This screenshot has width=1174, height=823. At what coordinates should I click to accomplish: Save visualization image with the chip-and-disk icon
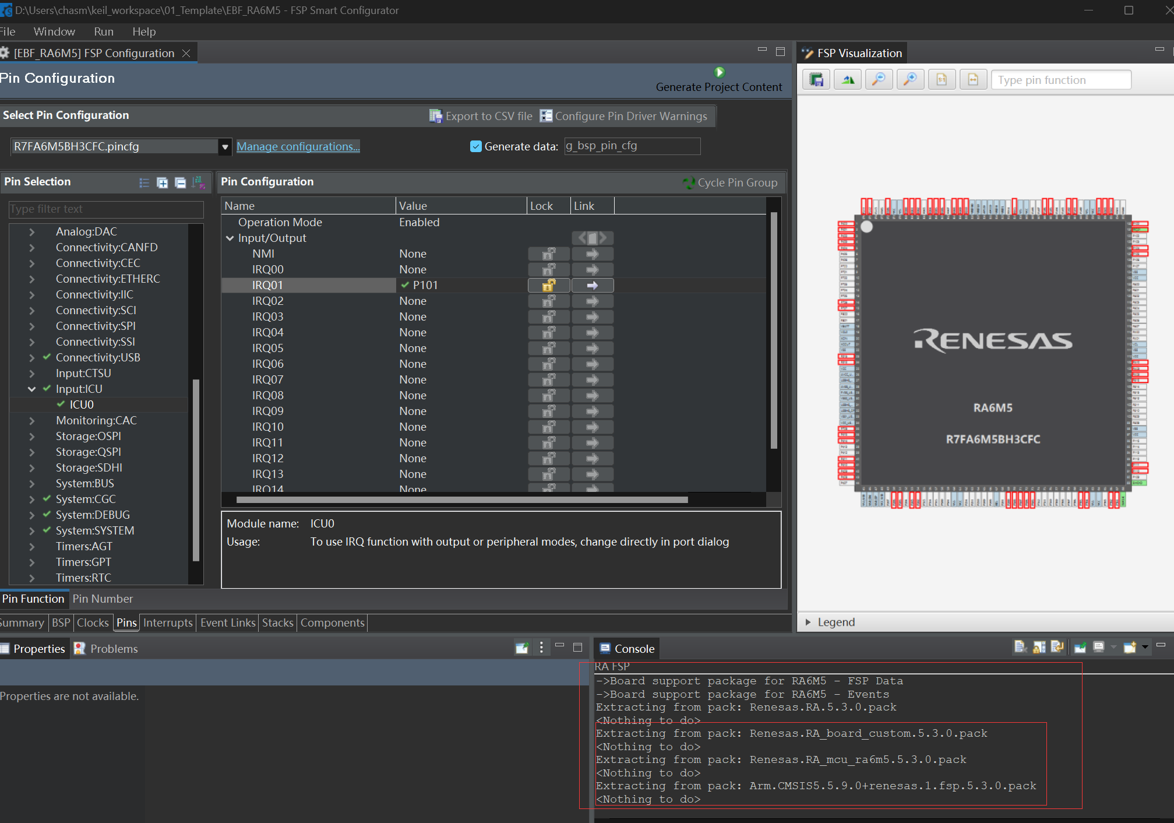coord(817,80)
